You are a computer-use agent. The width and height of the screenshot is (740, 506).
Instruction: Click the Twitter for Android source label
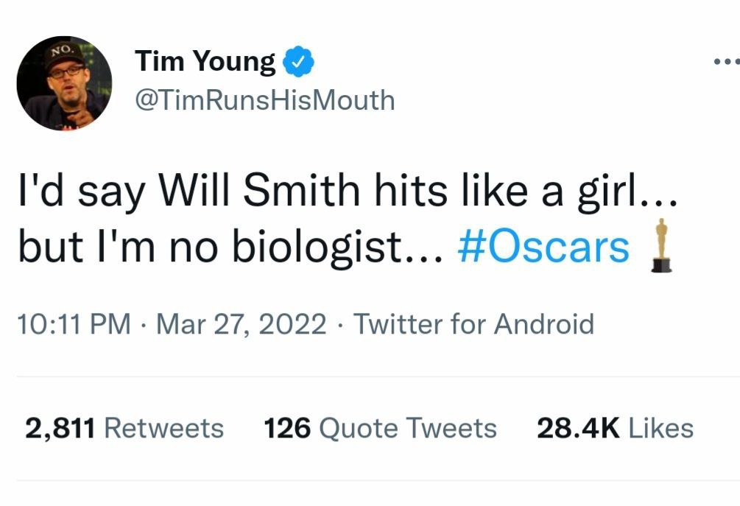click(x=473, y=324)
